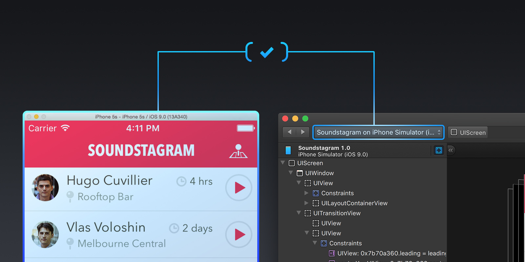The image size is (525, 262).
Task: Expand the first Constraints node
Action: pyautogui.click(x=306, y=193)
